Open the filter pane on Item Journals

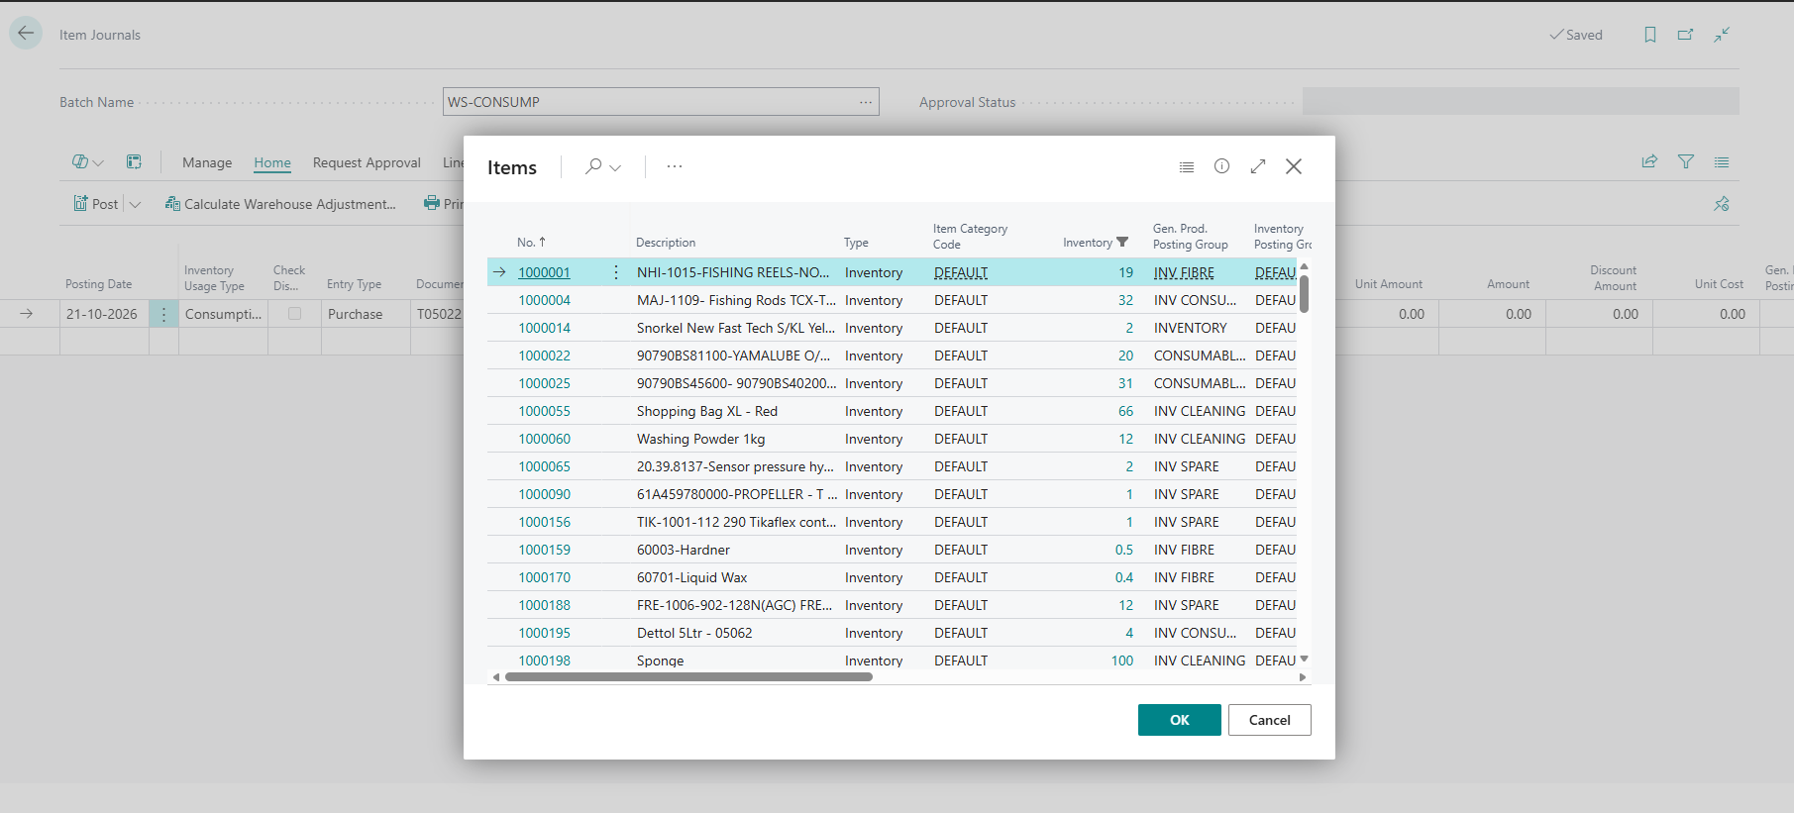1686,161
